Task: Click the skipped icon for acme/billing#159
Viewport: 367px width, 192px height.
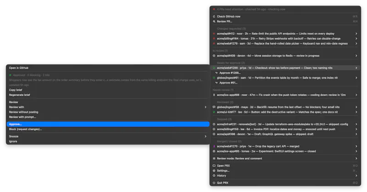Action: coord(214,129)
